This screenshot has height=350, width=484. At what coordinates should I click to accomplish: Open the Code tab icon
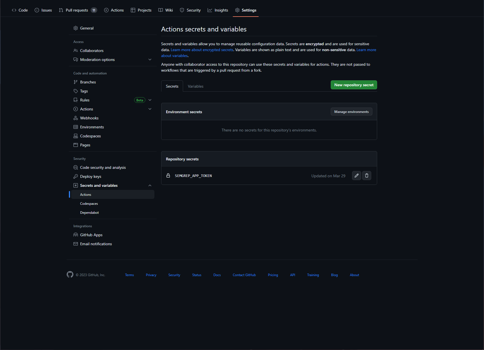(14, 10)
